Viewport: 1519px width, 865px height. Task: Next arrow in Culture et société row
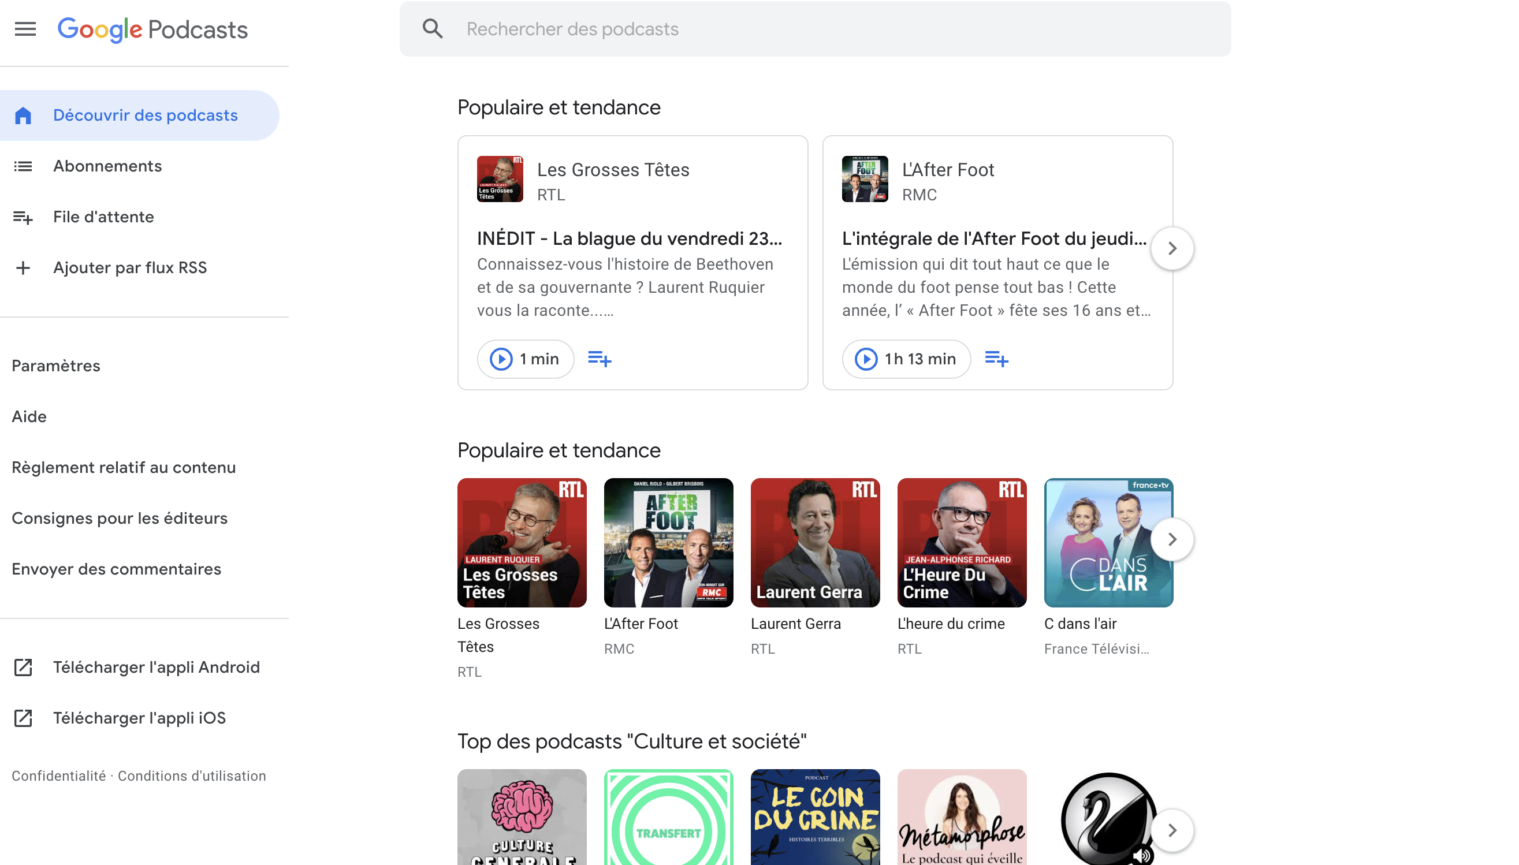(x=1172, y=830)
